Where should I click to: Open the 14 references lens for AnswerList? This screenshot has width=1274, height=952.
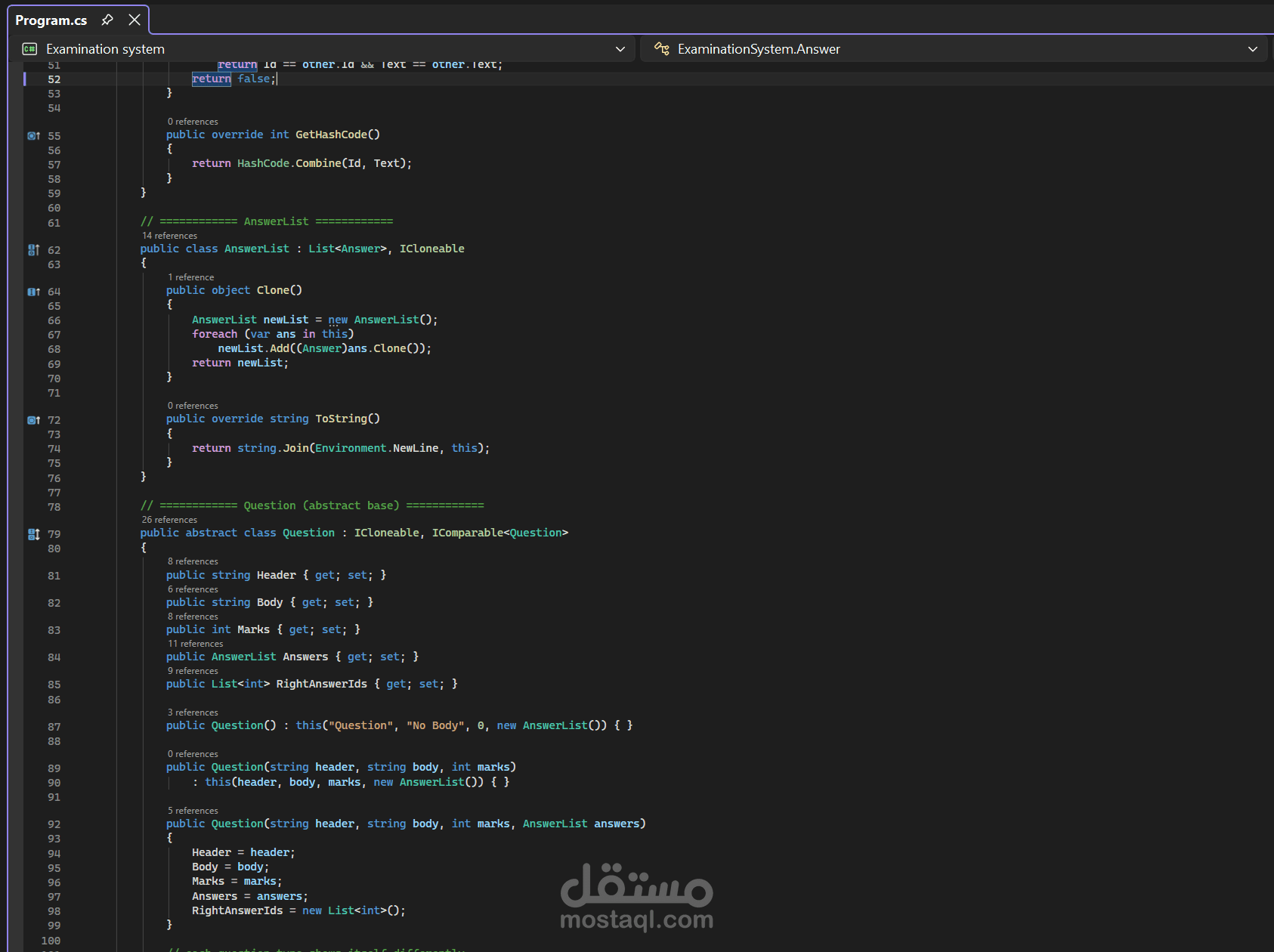tap(169, 236)
